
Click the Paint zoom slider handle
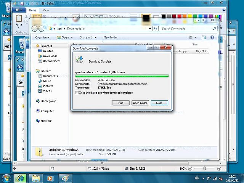(x=204, y=169)
